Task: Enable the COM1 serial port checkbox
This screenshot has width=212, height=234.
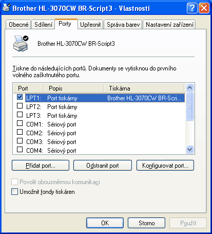Action: click(20, 123)
